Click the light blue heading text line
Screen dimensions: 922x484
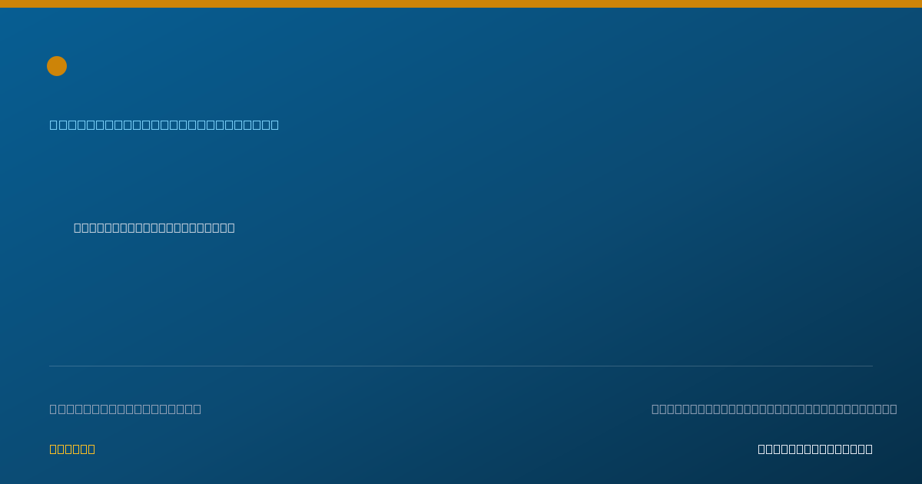(x=164, y=124)
